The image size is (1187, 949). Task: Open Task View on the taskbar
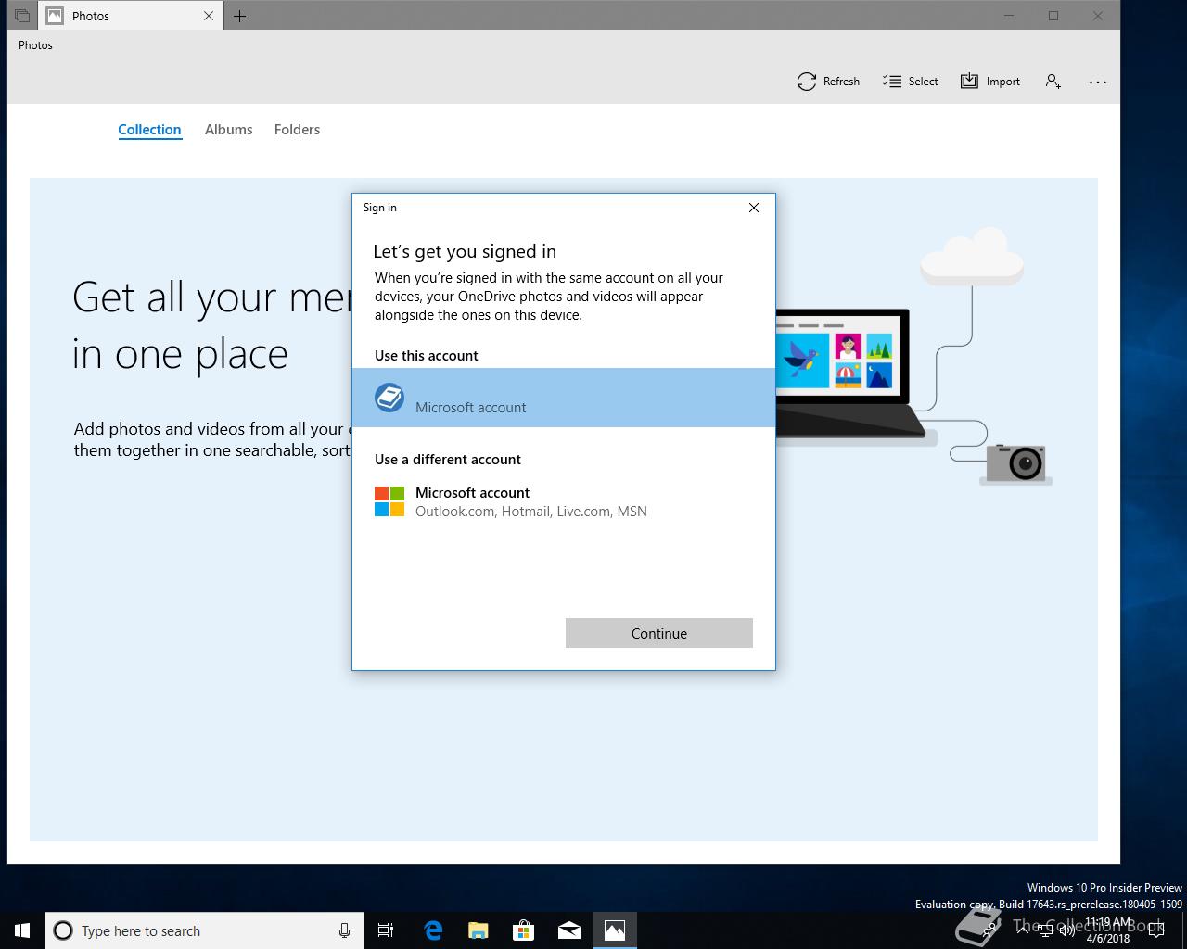pyautogui.click(x=386, y=930)
